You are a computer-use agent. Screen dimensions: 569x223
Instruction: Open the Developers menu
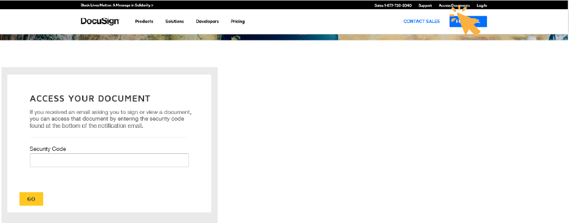[207, 21]
